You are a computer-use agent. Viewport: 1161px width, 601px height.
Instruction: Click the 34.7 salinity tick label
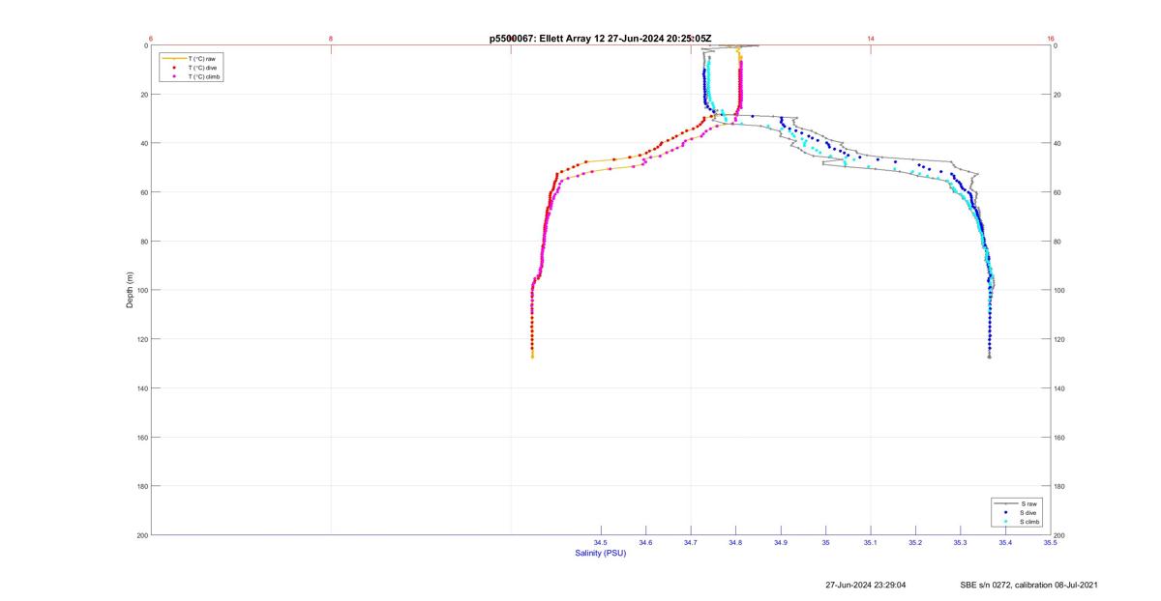click(x=691, y=543)
